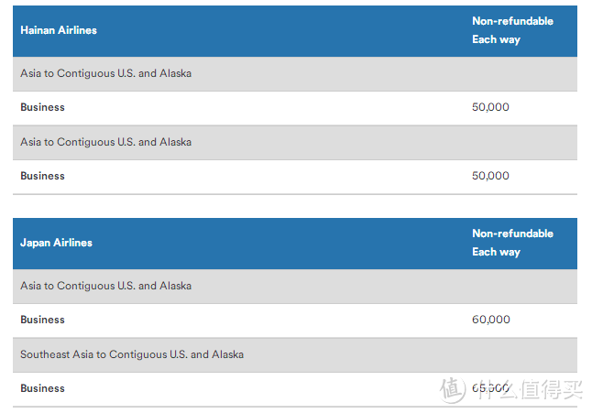Click Each way label in Japan Airlines header
Screen dimensions: 592x413
pyautogui.click(x=496, y=252)
